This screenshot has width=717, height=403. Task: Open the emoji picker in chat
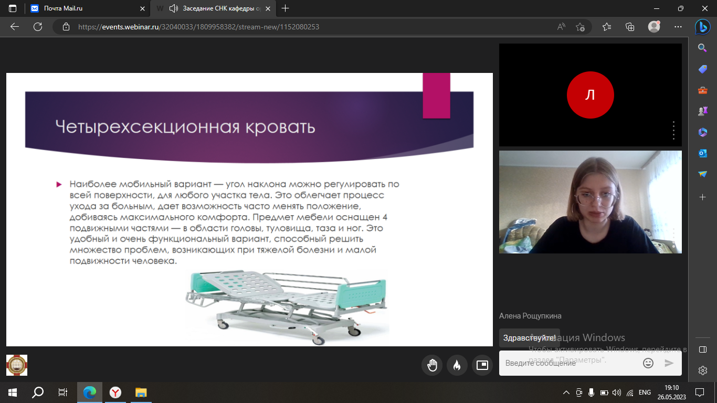pos(648,363)
